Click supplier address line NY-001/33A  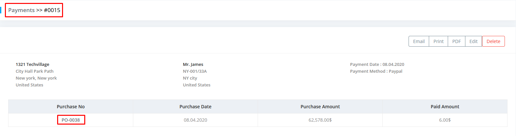[195, 71]
